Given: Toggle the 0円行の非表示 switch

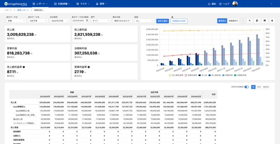Looking at the screenshot, I should pos(246,87).
